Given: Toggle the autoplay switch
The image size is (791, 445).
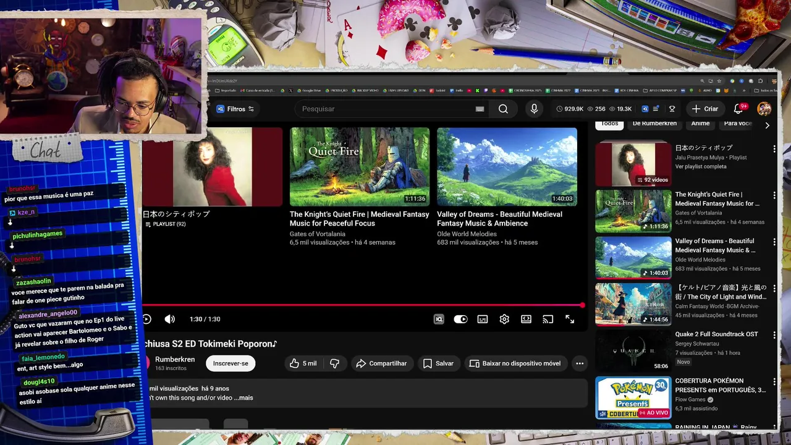Looking at the screenshot, I should 460,319.
